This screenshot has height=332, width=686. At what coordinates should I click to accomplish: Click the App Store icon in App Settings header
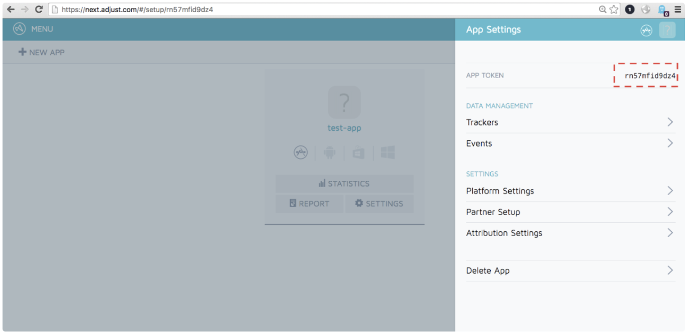pos(646,31)
